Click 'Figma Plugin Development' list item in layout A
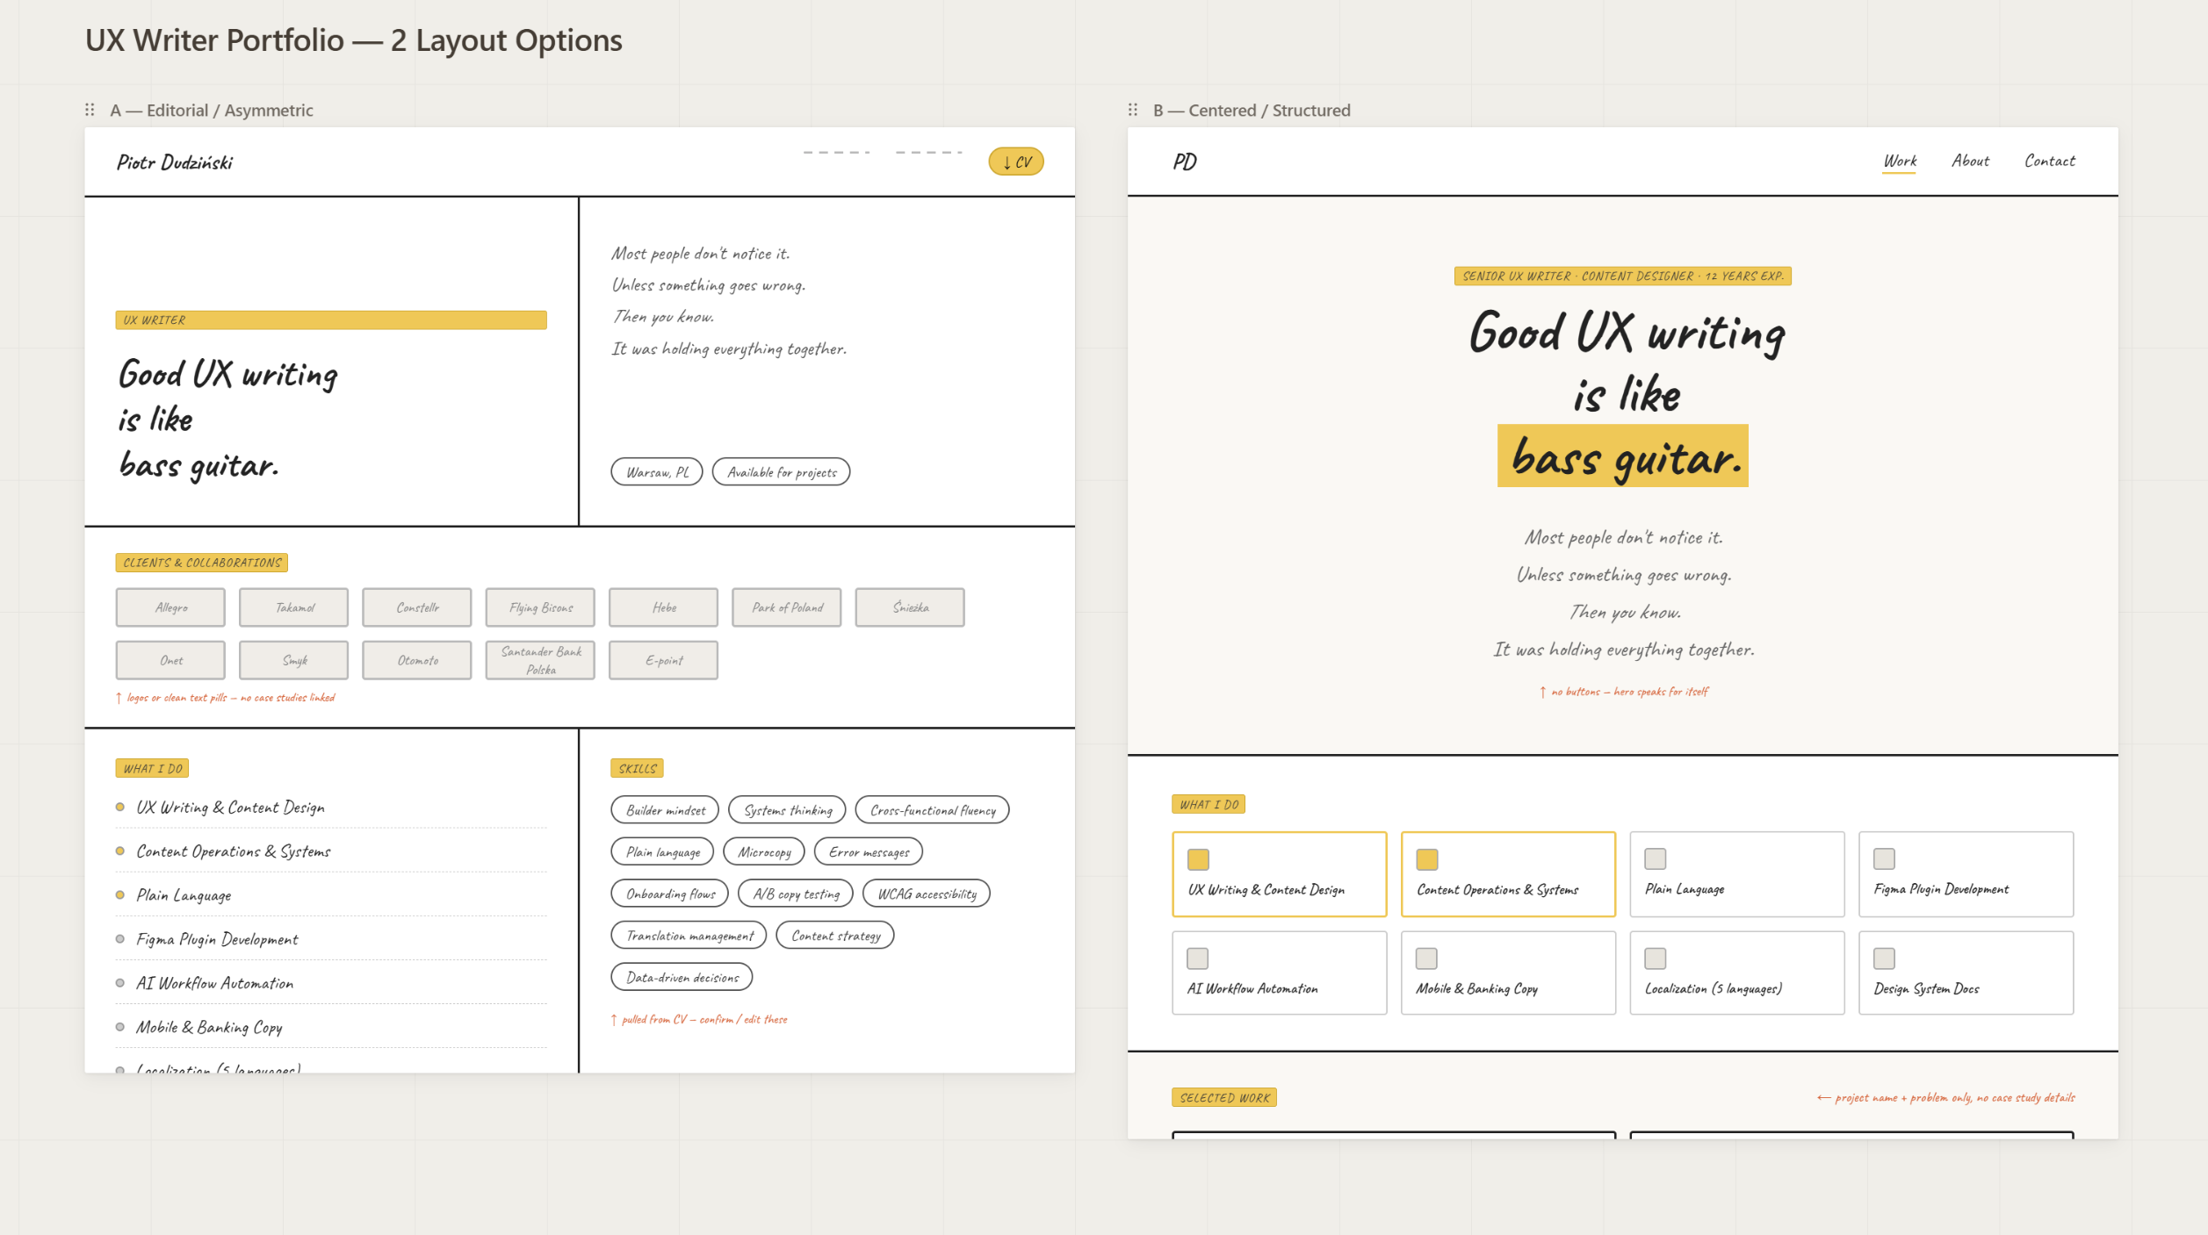Screen dimensions: 2208x1235 331,939
